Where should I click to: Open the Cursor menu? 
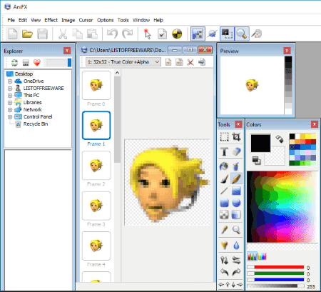86,20
